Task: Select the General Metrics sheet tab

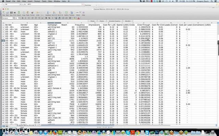Action: pos(29,125)
